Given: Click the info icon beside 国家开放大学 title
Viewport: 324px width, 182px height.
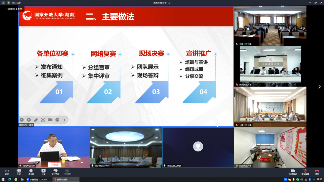Looking at the screenshot, I should [169, 3].
